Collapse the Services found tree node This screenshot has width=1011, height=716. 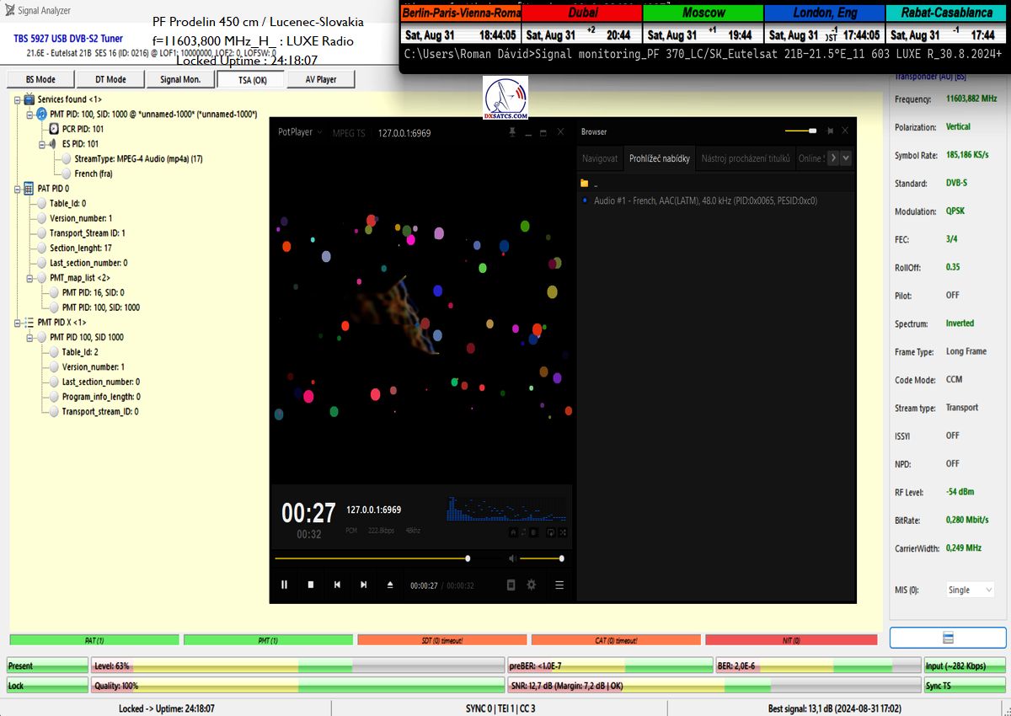(x=17, y=99)
